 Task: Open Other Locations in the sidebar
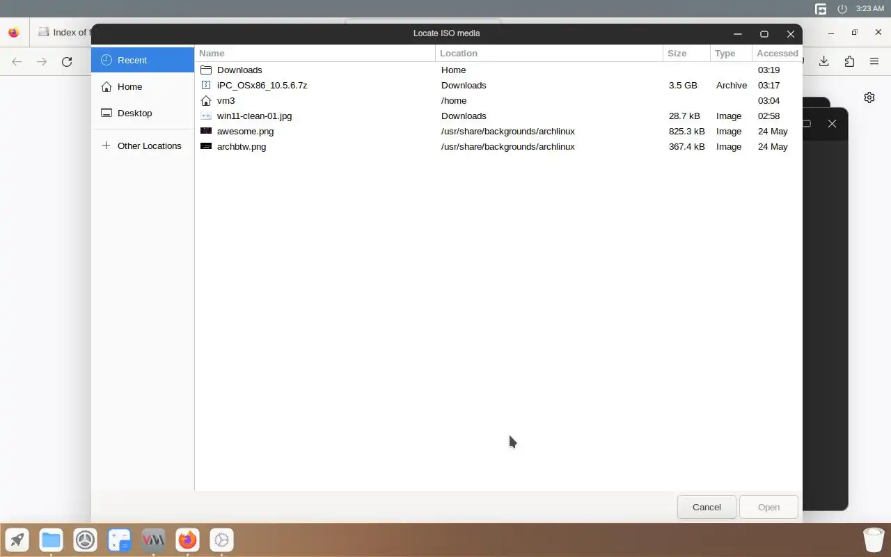pos(143,146)
